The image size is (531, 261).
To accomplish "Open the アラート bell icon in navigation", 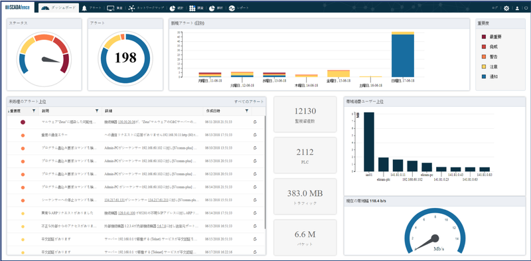I will (84, 8).
